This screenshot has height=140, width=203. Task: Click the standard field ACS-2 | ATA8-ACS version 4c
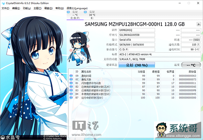coord(160,54)
